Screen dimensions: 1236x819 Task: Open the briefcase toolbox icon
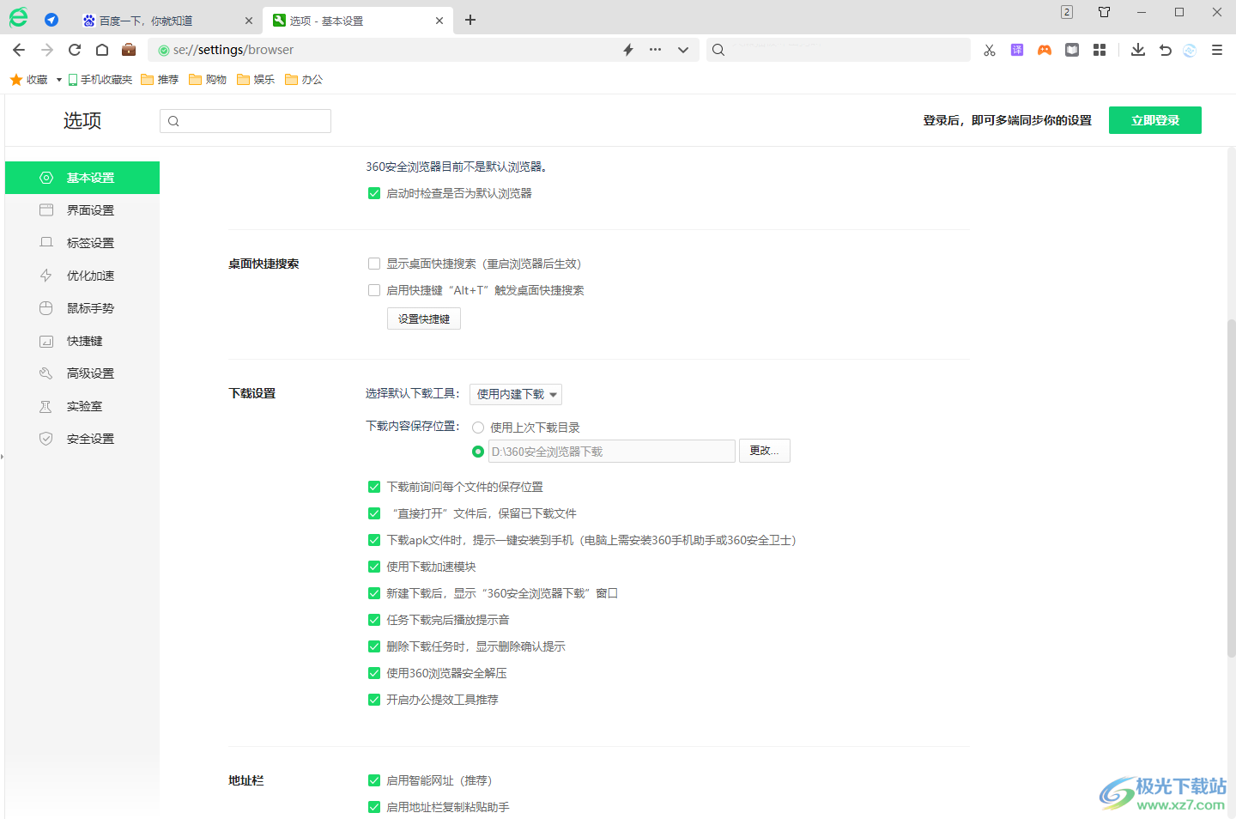coord(129,50)
